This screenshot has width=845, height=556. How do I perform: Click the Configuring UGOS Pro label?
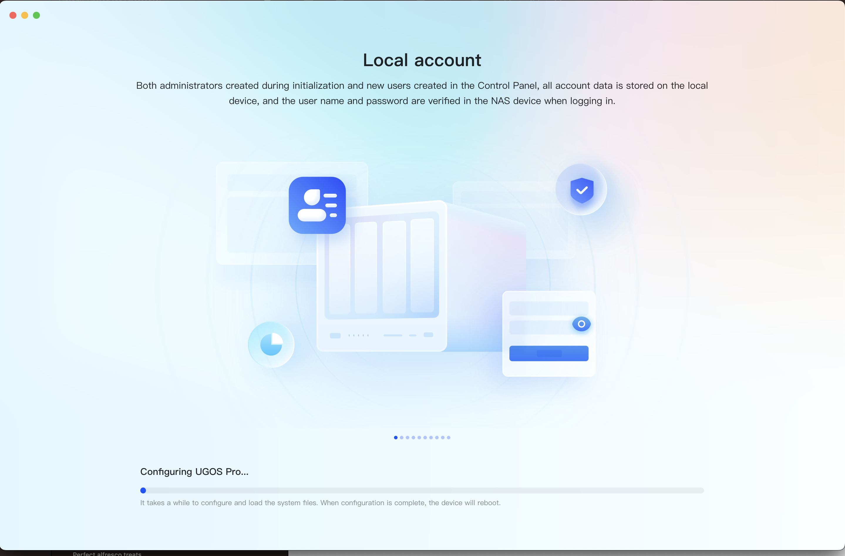tap(194, 471)
